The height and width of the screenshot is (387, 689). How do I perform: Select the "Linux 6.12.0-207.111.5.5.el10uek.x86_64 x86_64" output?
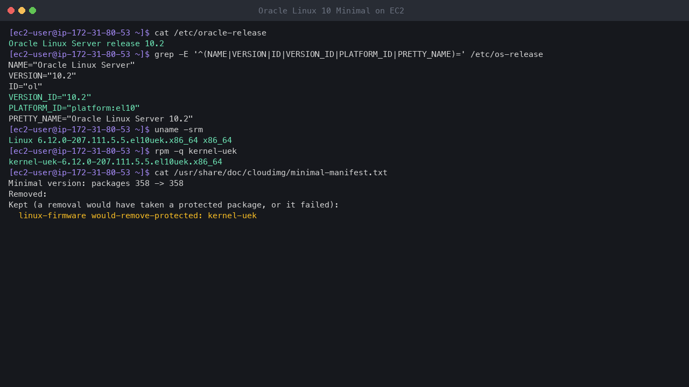[x=120, y=140]
